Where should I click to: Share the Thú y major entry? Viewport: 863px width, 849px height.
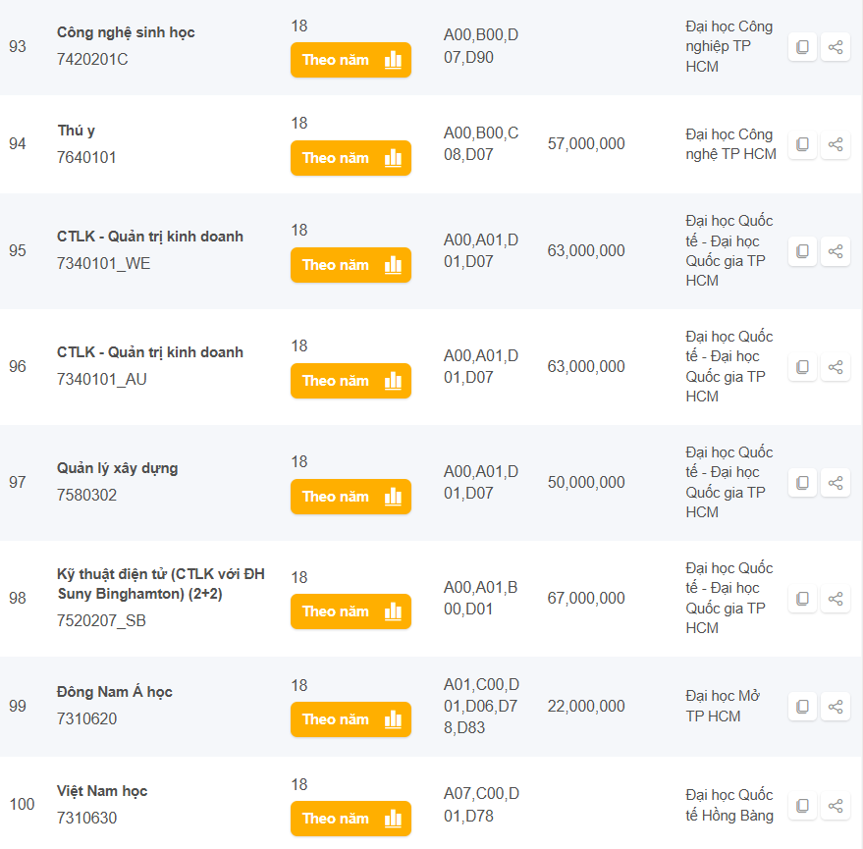coord(836,144)
